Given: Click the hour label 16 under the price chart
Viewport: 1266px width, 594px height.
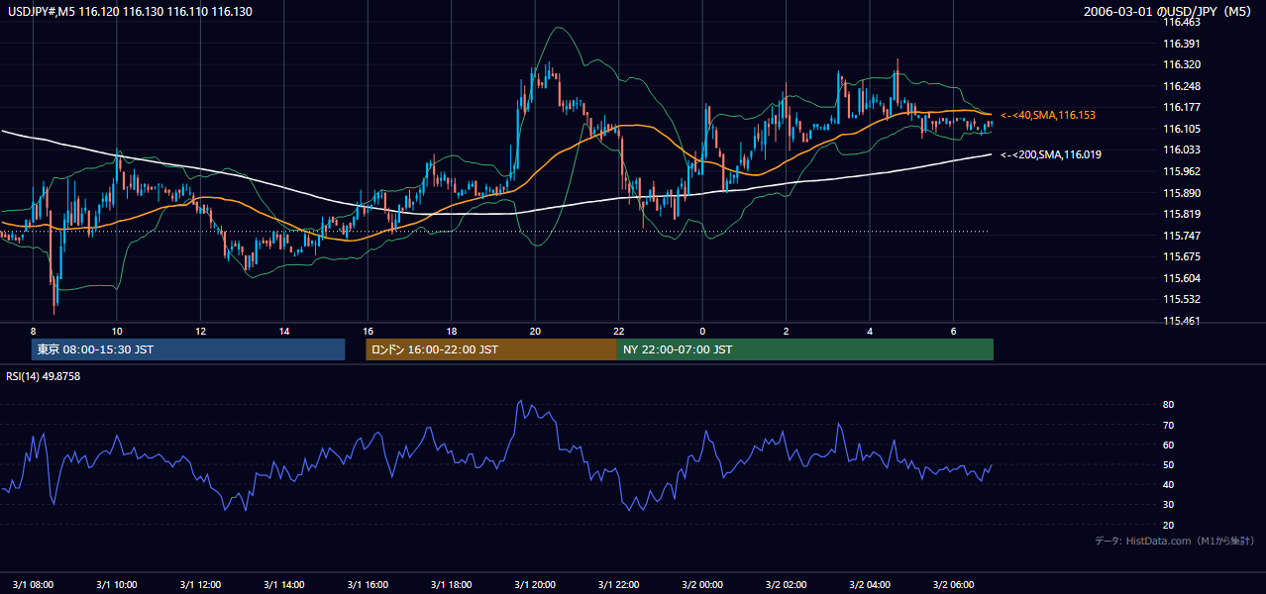Looking at the screenshot, I should tap(368, 331).
